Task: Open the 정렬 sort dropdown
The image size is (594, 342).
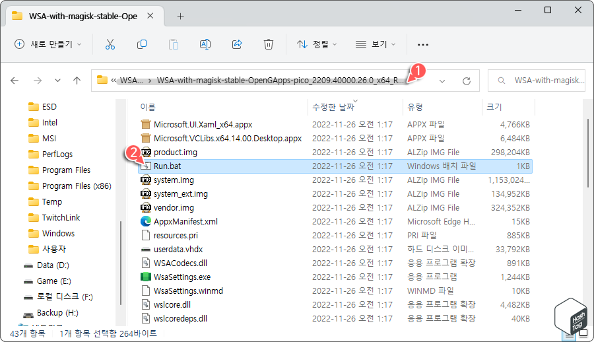Action: coord(317,44)
